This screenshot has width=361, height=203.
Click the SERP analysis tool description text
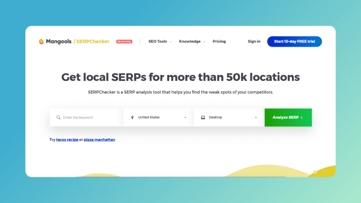pyautogui.click(x=180, y=92)
